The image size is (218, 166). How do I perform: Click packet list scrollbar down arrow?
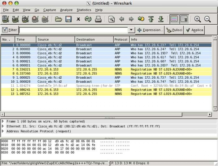click(215, 109)
